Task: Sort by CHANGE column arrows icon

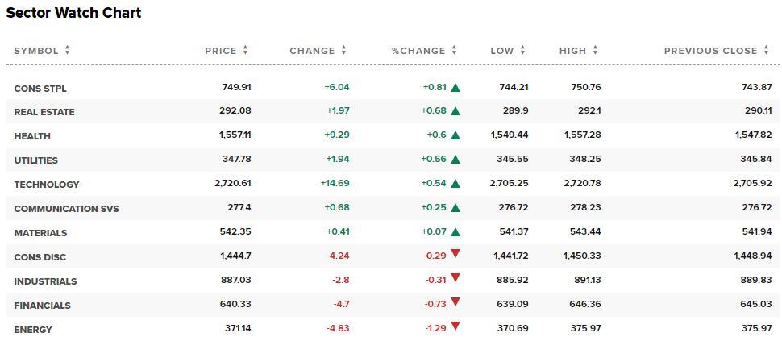Action: pyautogui.click(x=343, y=50)
